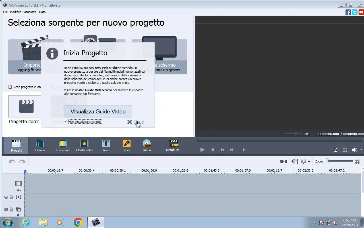Click the next scene button in preview
364x228 pixels.
click(x=242, y=150)
